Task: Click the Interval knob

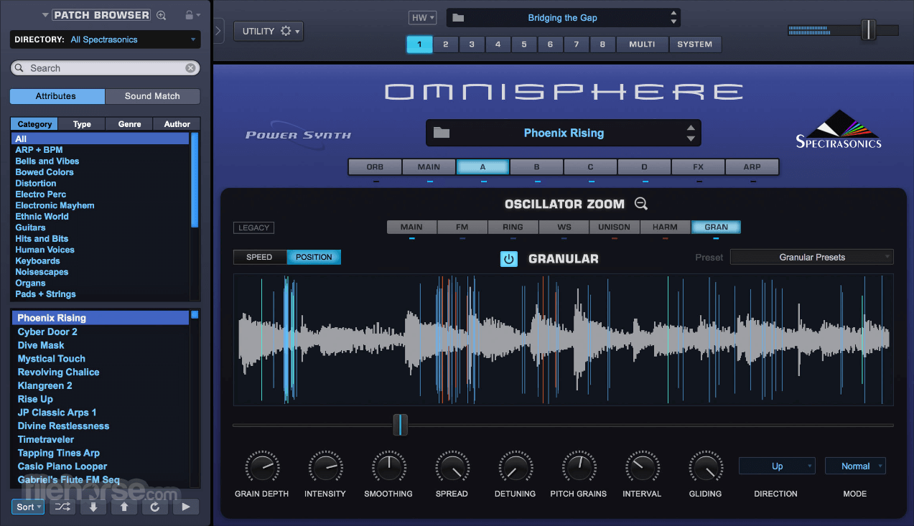Action: click(642, 467)
